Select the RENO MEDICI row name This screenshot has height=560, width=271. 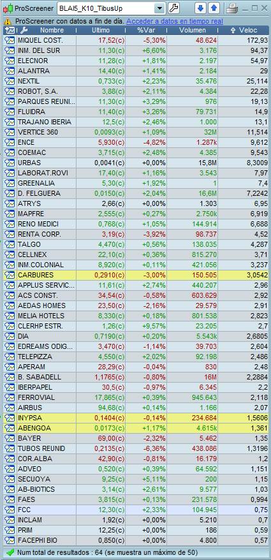[x=38, y=225]
